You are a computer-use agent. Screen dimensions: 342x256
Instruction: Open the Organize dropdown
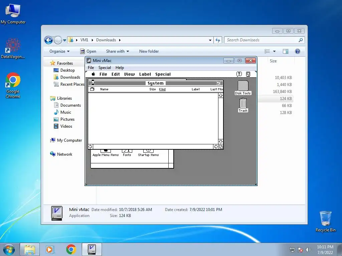pos(59,51)
